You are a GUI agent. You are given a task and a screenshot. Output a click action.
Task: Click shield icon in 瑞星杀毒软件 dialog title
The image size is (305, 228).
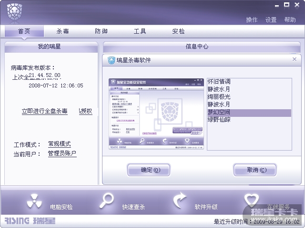click(112, 60)
